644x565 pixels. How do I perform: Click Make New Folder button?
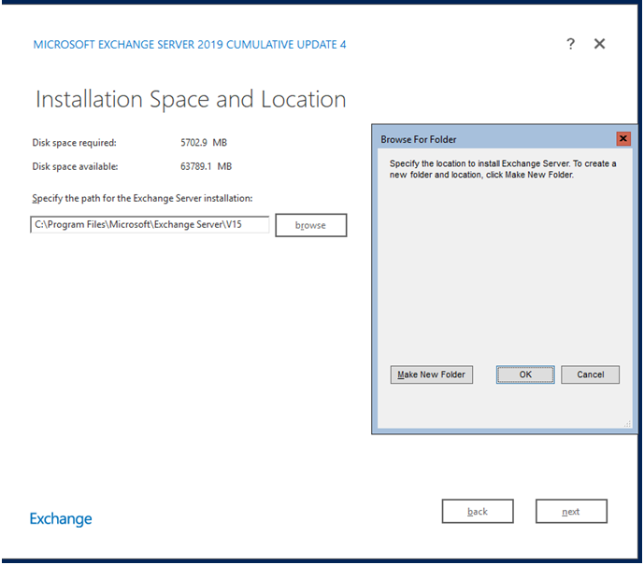pos(431,374)
